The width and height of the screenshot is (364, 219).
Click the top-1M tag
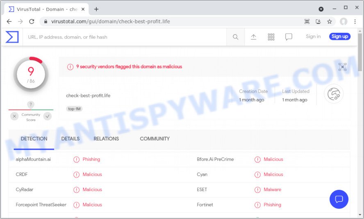click(74, 109)
